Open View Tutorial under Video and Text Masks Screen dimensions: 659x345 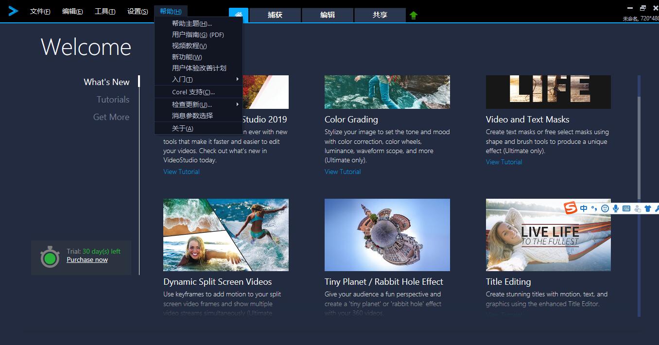point(504,162)
